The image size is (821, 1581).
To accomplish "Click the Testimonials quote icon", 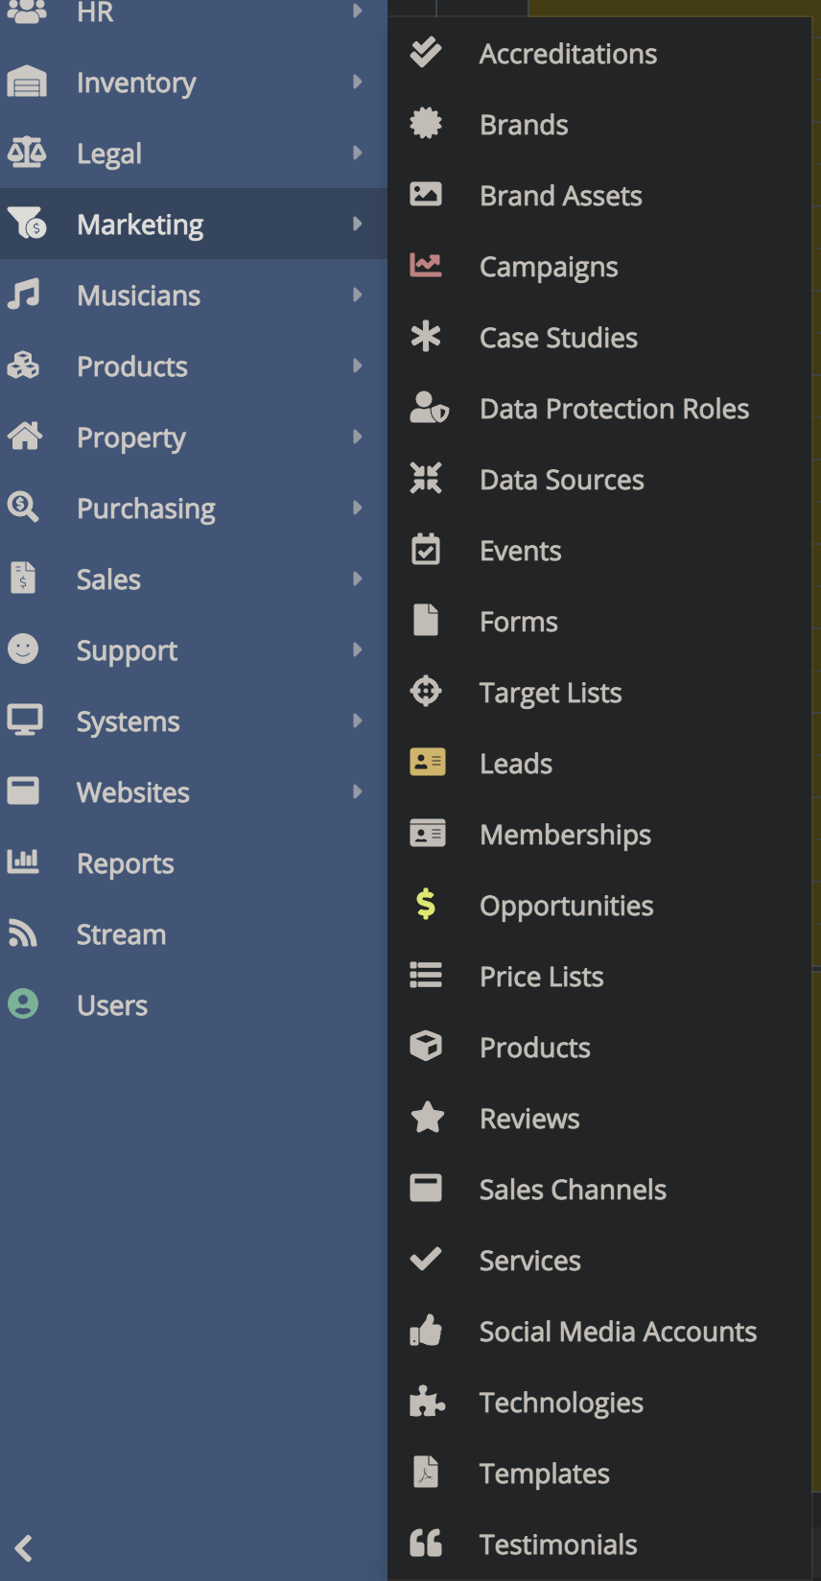I will [426, 1544].
